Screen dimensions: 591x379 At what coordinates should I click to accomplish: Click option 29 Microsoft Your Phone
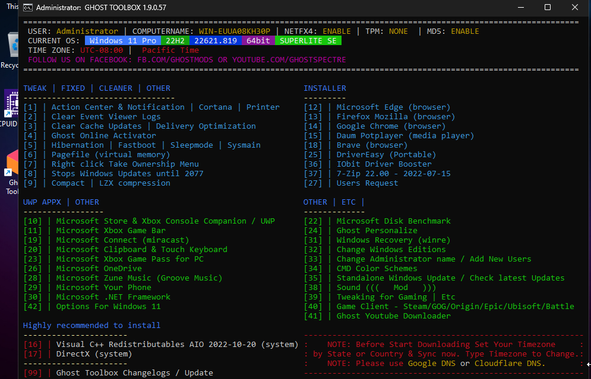click(x=87, y=287)
